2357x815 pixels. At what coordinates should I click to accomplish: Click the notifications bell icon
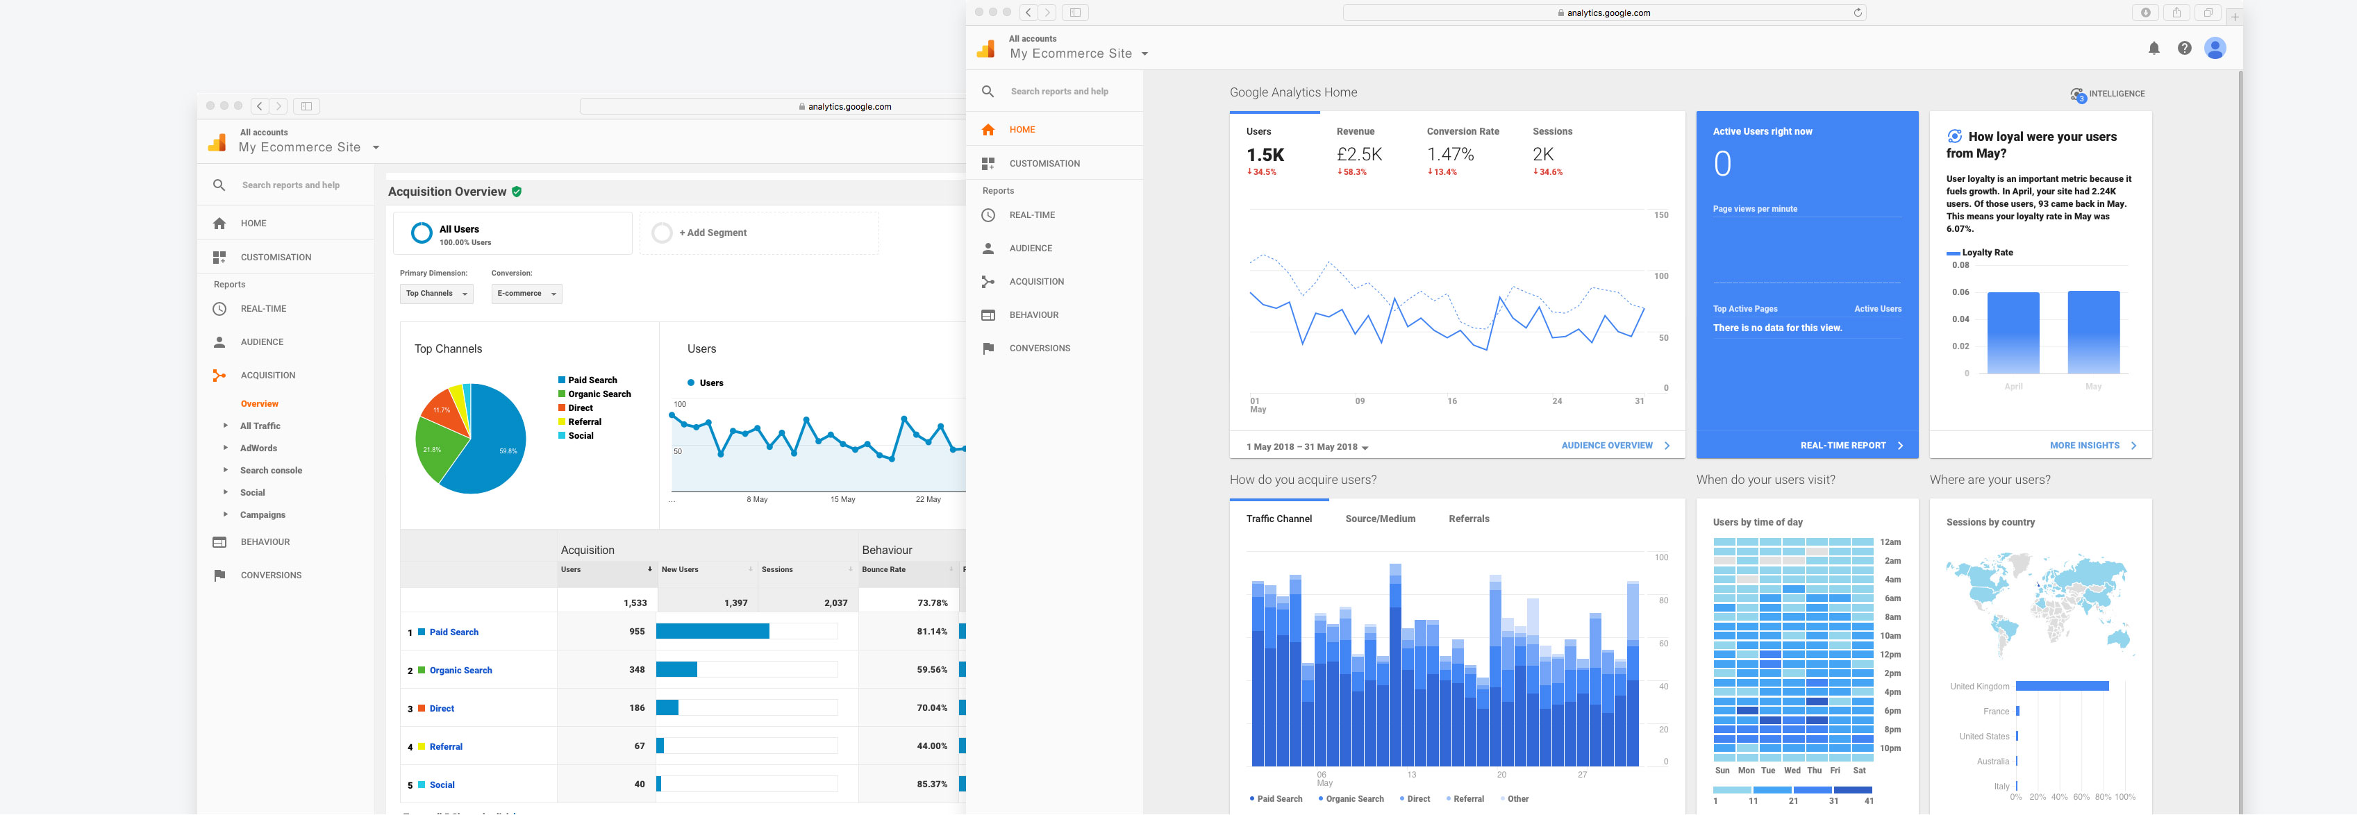[2154, 49]
